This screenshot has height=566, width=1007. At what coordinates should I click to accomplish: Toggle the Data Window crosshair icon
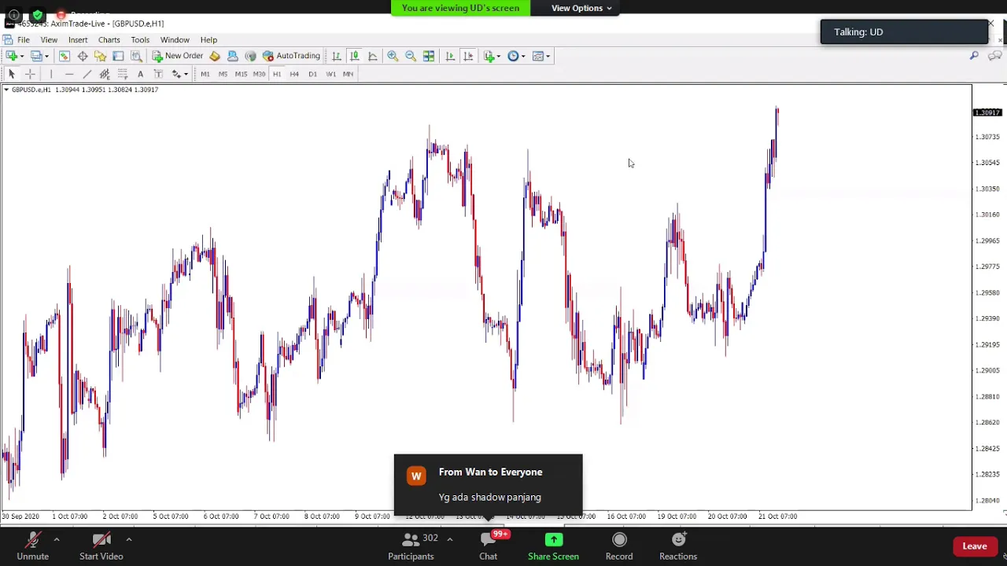[83, 56]
